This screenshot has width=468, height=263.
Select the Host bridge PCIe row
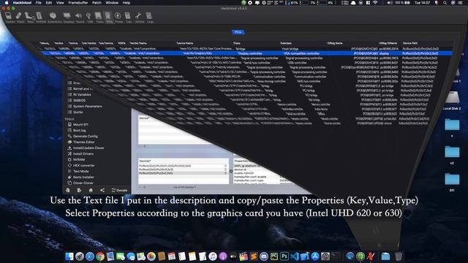(x=242, y=49)
